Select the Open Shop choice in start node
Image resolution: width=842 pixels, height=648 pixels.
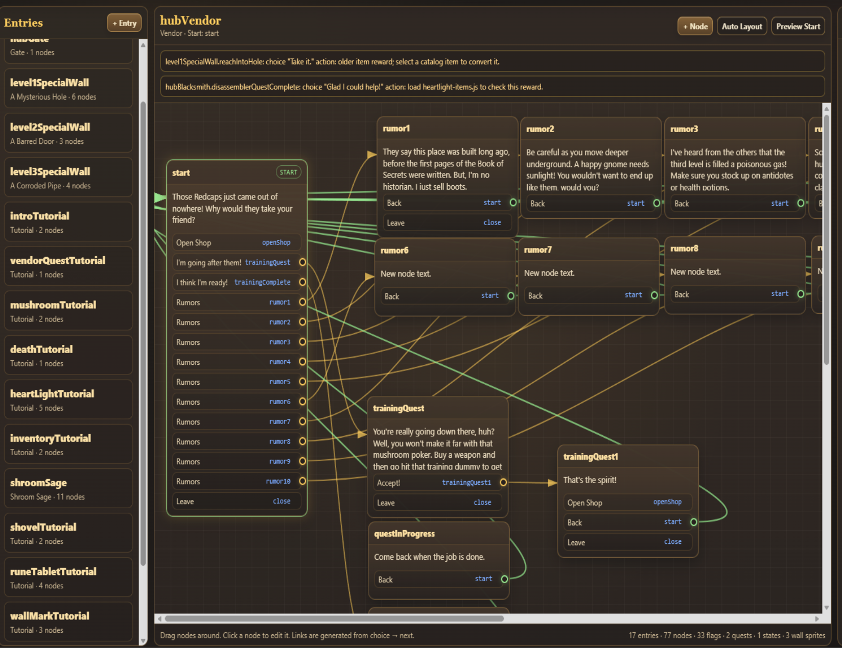coord(236,243)
